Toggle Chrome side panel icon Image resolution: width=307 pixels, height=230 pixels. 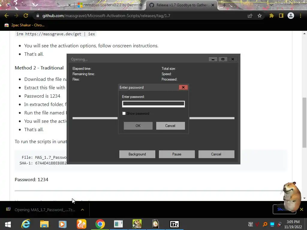[x=281, y=16]
